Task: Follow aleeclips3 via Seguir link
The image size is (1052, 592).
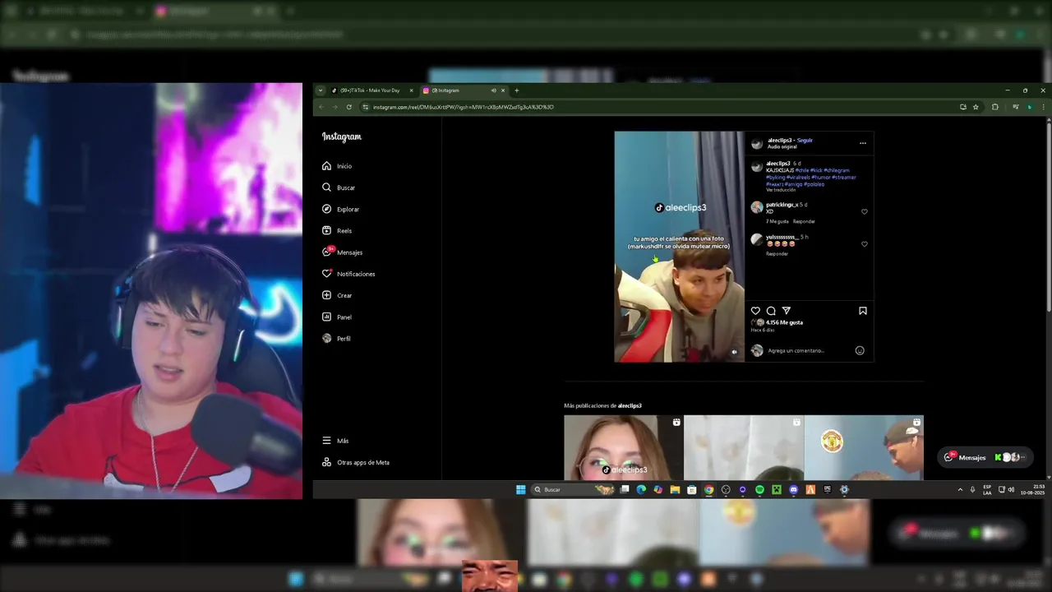Action: 805,141
